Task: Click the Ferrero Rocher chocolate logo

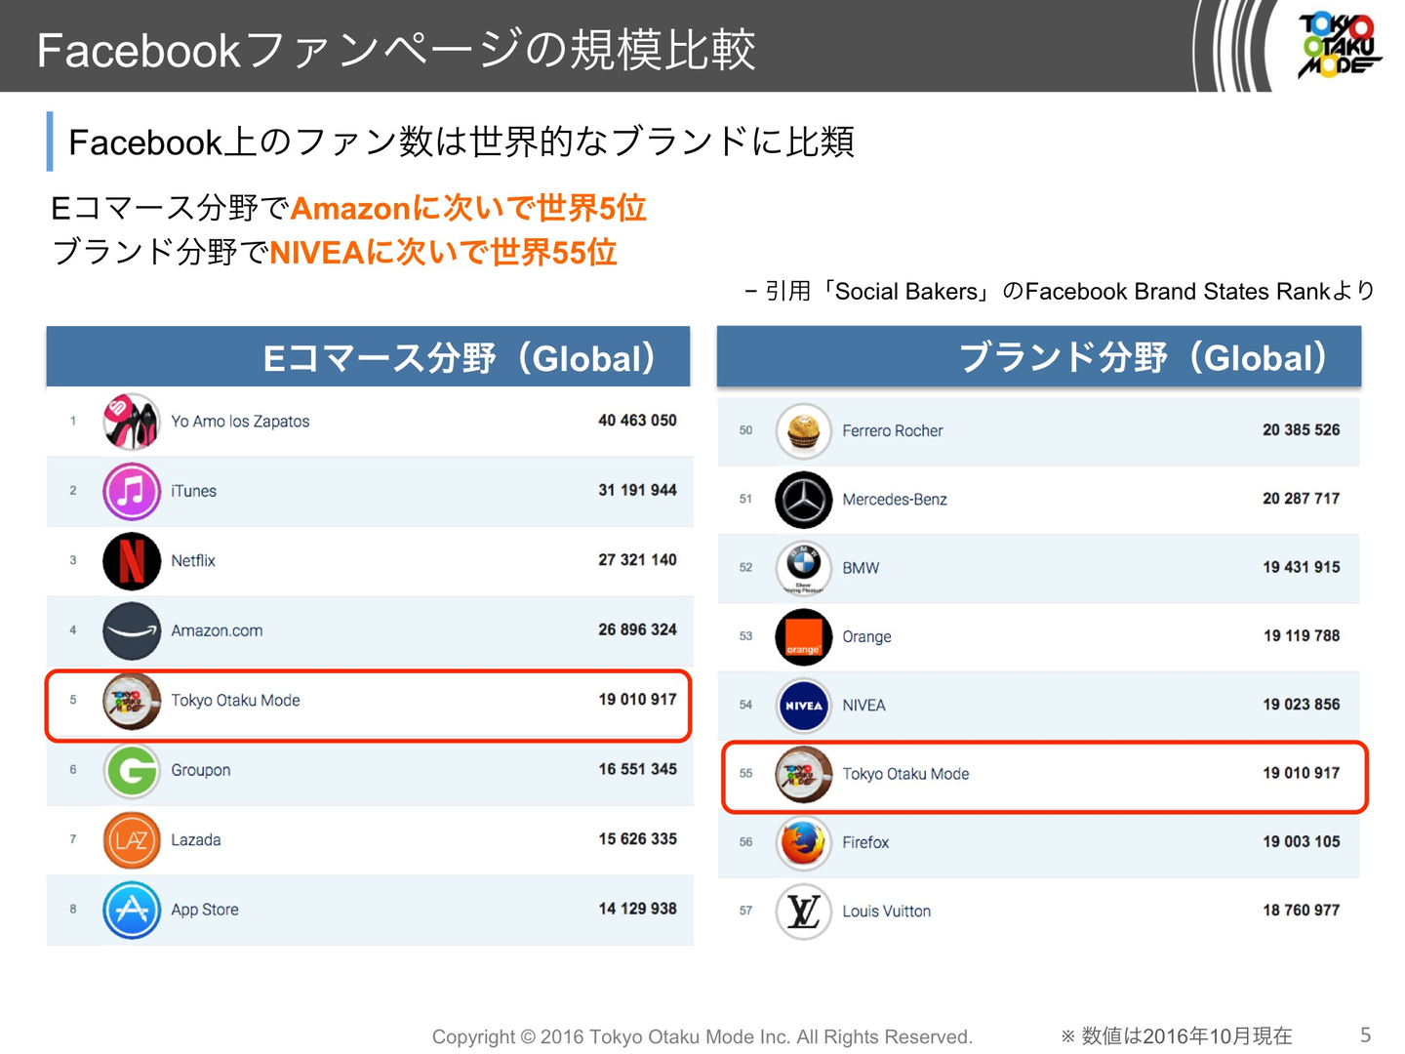Action: (x=803, y=430)
